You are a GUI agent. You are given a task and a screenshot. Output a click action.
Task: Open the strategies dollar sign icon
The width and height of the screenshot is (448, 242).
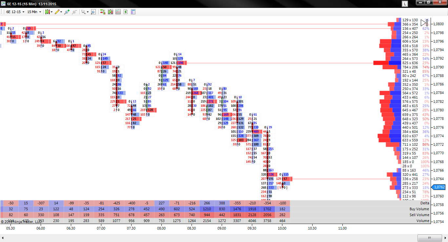pos(125,12)
